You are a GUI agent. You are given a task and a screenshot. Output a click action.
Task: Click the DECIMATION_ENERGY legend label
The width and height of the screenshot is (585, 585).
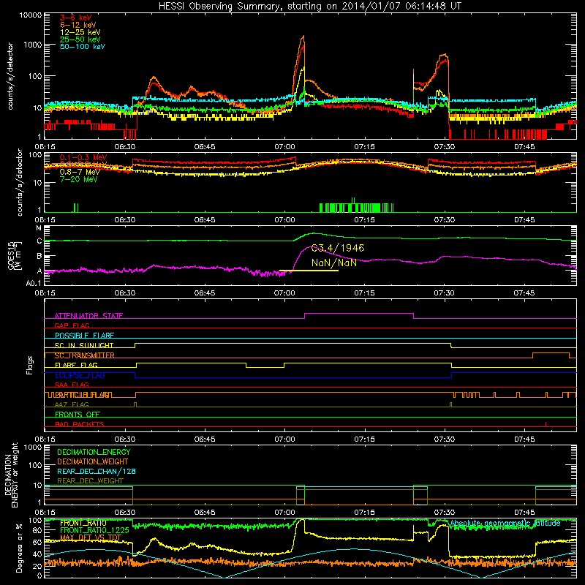pos(94,452)
